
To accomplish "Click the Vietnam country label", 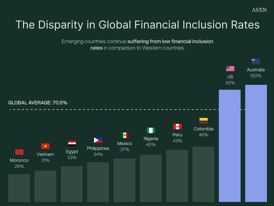I will pyautogui.click(x=45, y=154).
